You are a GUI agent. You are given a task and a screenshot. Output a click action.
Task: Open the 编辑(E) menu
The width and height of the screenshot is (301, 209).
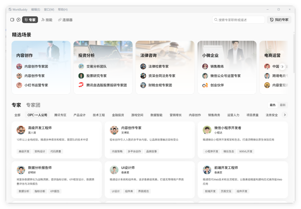click(x=35, y=9)
